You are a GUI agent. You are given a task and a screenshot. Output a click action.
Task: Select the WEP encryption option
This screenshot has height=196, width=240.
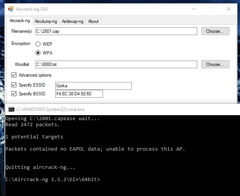pyautogui.click(x=38, y=44)
